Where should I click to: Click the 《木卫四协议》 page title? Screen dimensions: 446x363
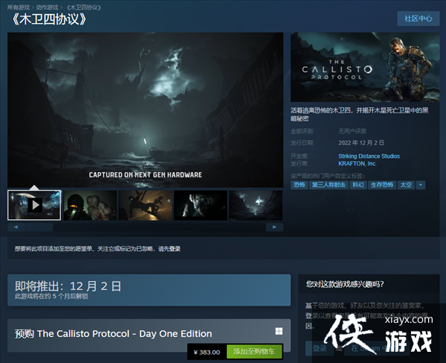click(49, 19)
